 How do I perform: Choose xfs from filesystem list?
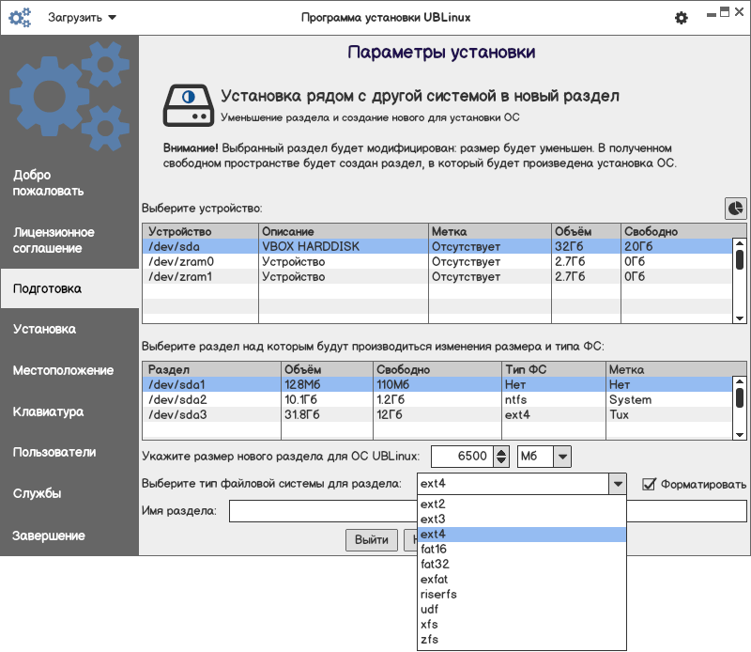point(522,625)
